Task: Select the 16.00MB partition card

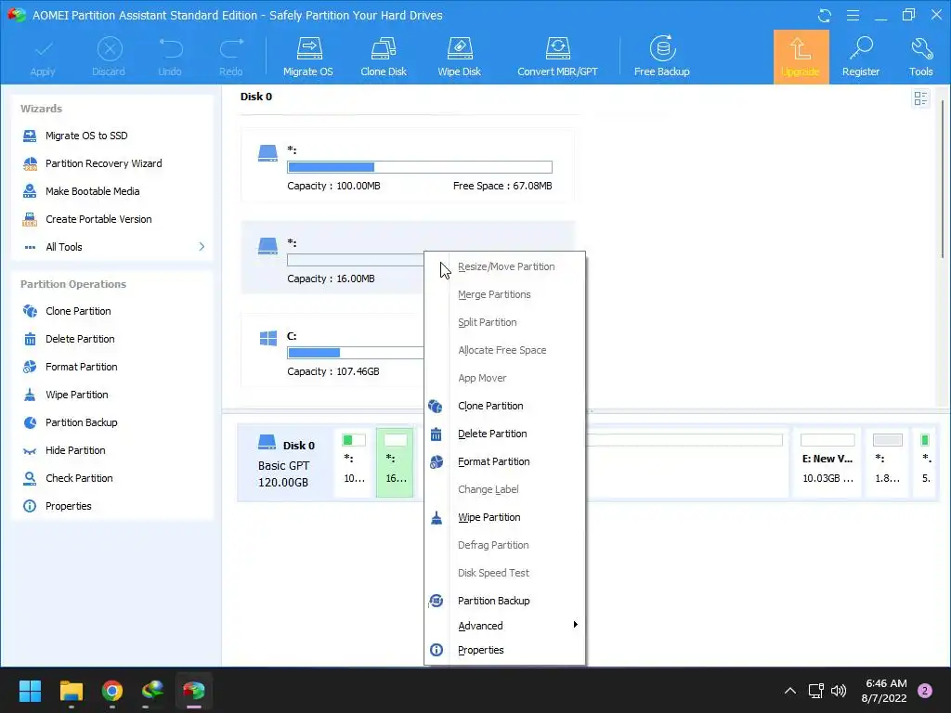Action: (332, 258)
